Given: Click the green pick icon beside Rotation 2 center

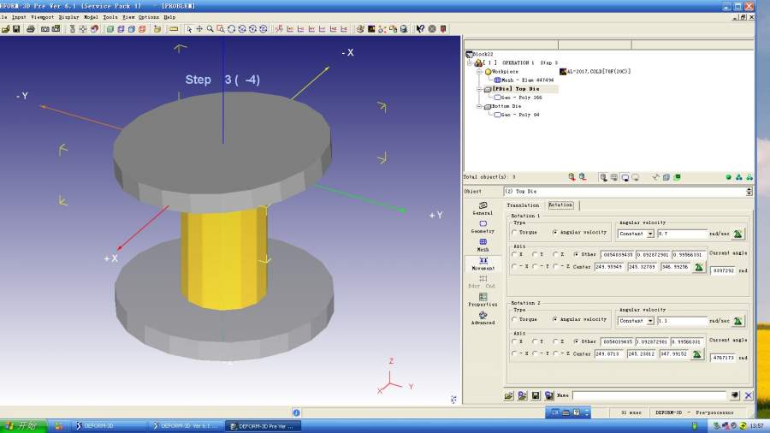Looking at the screenshot, I should pyautogui.click(x=696, y=354).
